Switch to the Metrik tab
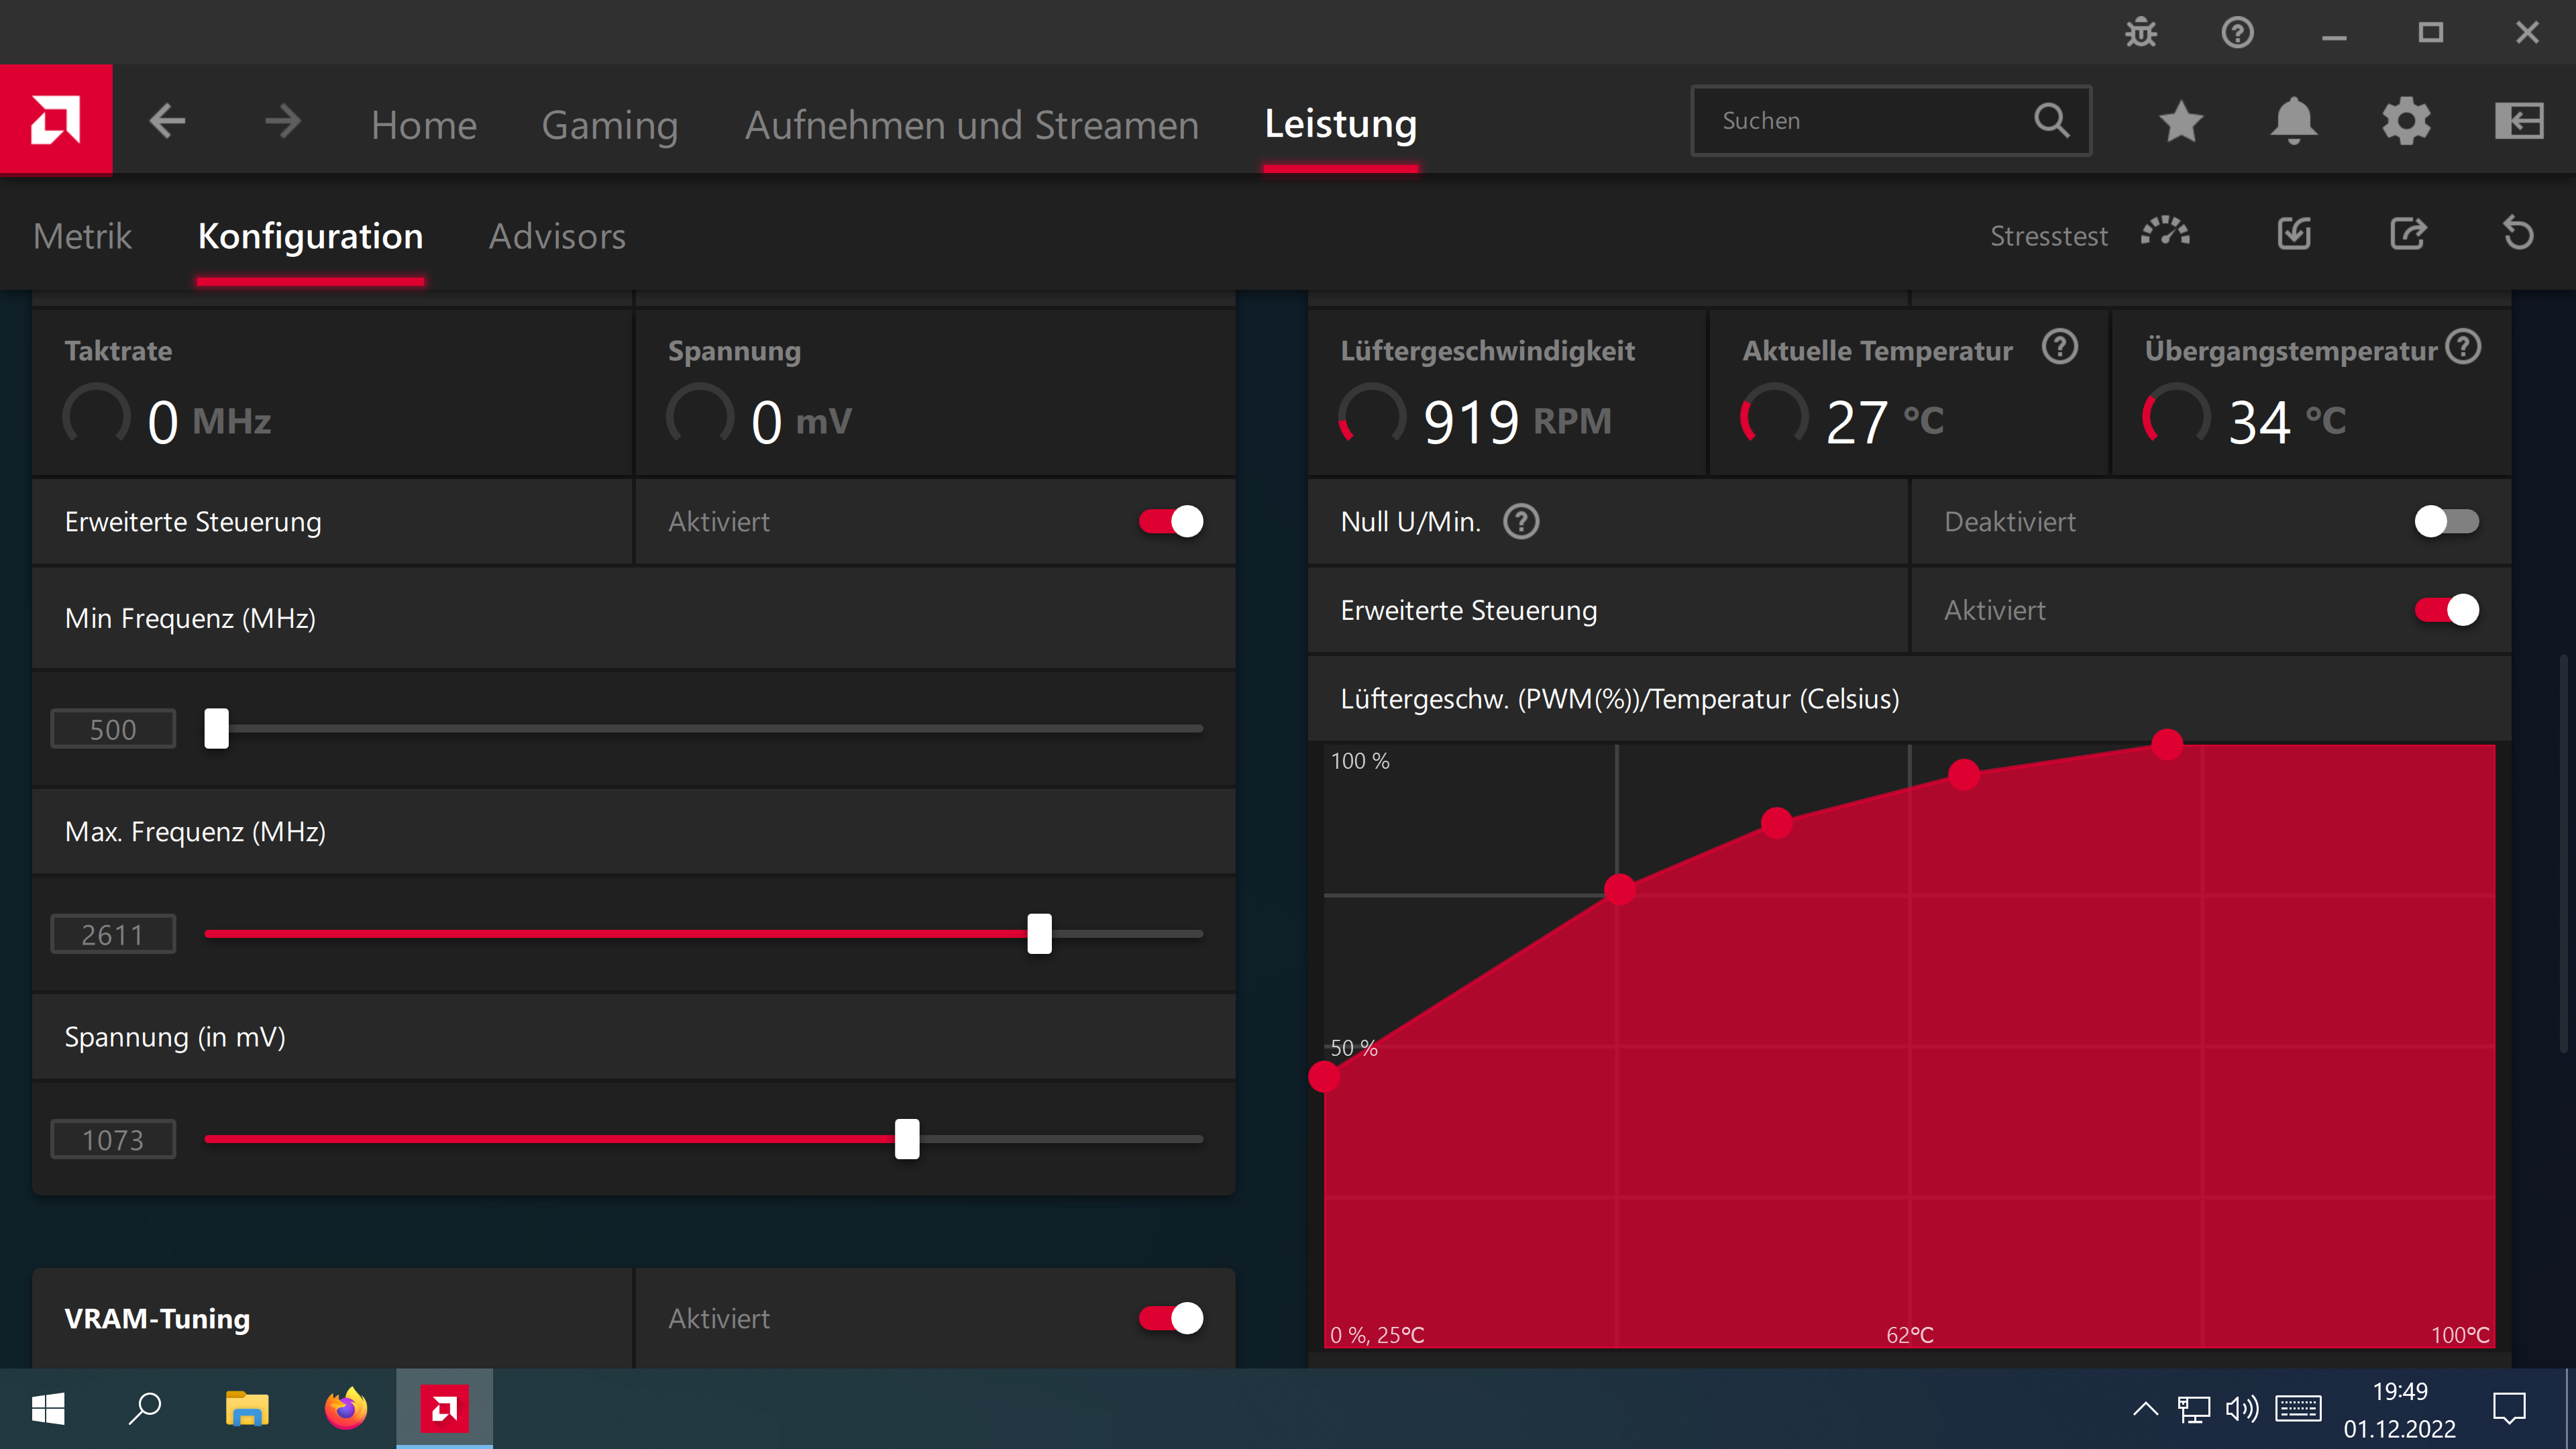2576x1449 pixels. click(x=82, y=236)
